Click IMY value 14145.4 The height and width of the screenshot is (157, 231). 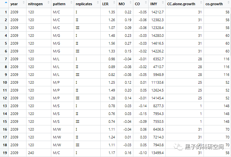click(x=157, y=98)
